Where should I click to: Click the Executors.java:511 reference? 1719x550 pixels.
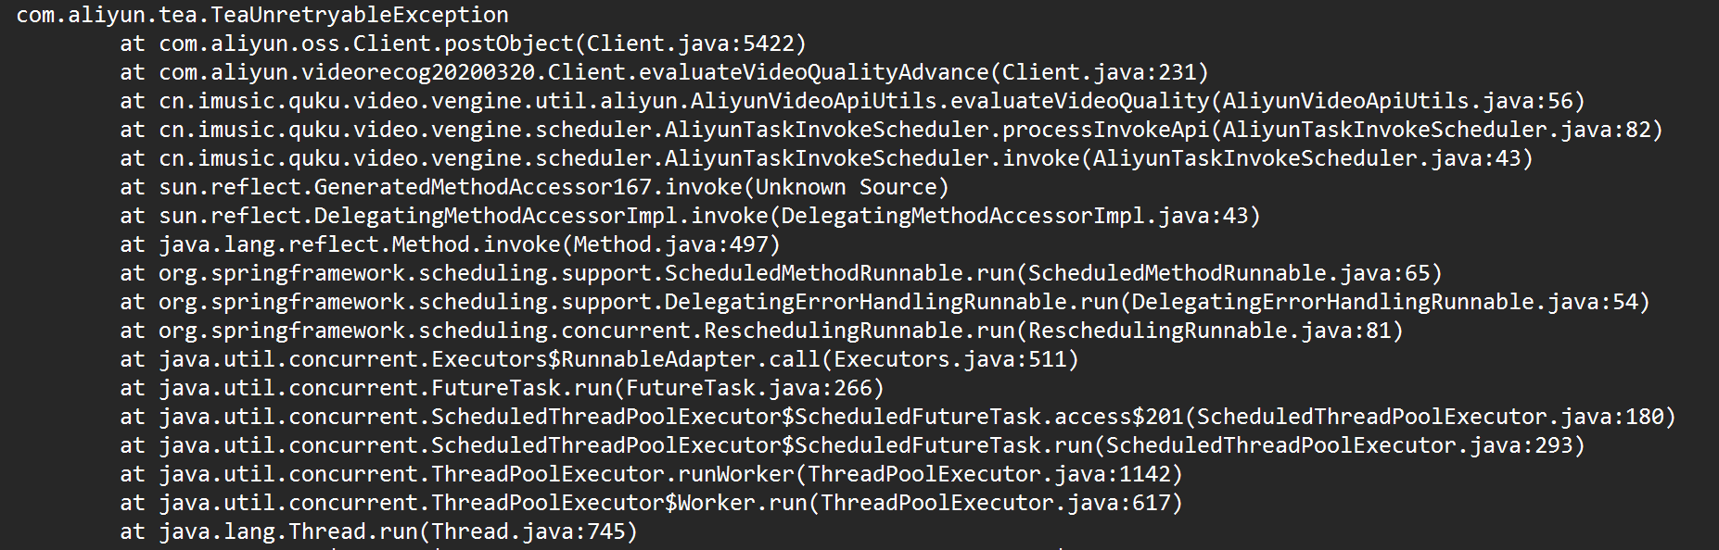tap(949, 359)
